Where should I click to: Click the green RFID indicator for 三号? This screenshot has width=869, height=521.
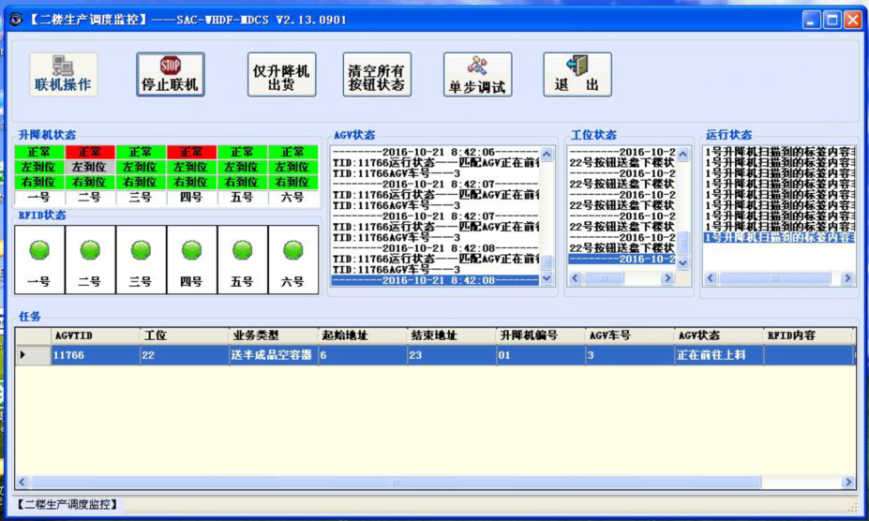pos(141,250)
